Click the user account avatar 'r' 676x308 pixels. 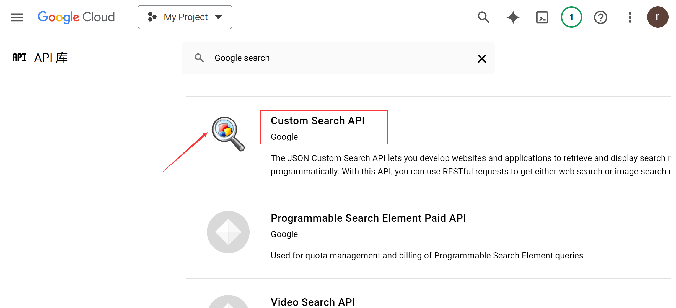[657, 17]
